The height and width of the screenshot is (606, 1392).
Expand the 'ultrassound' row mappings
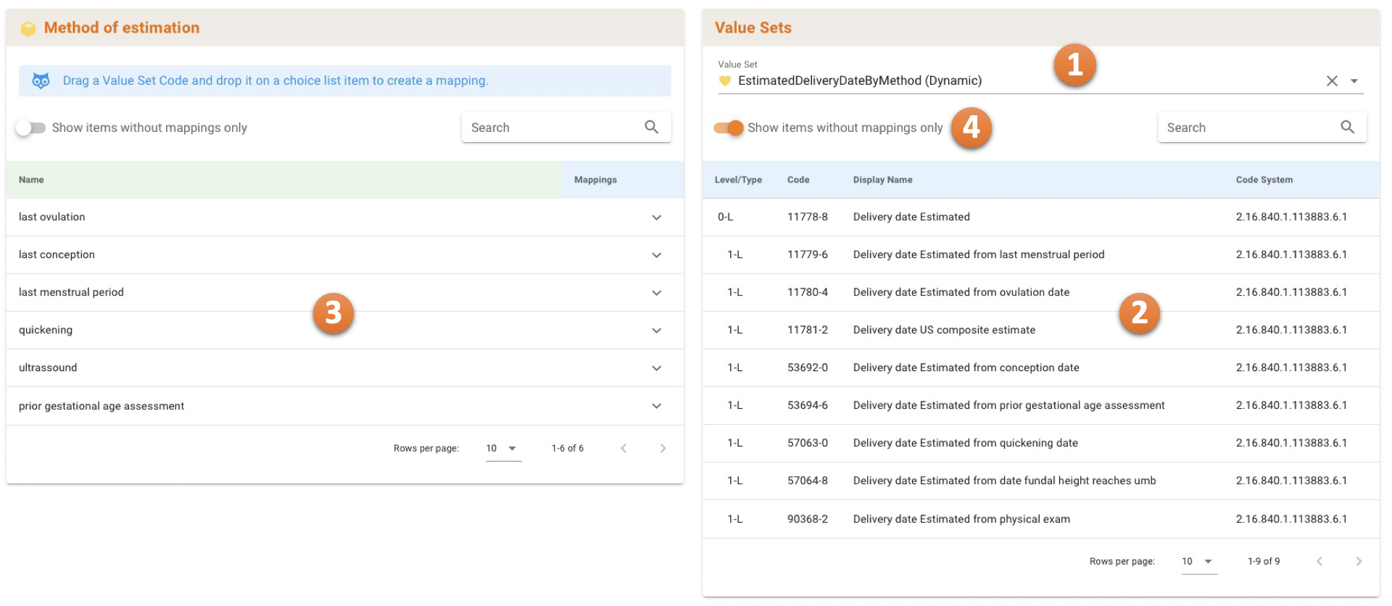656,368
